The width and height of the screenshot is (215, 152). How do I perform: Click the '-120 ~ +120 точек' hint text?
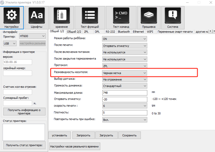[x=164, y=99]
